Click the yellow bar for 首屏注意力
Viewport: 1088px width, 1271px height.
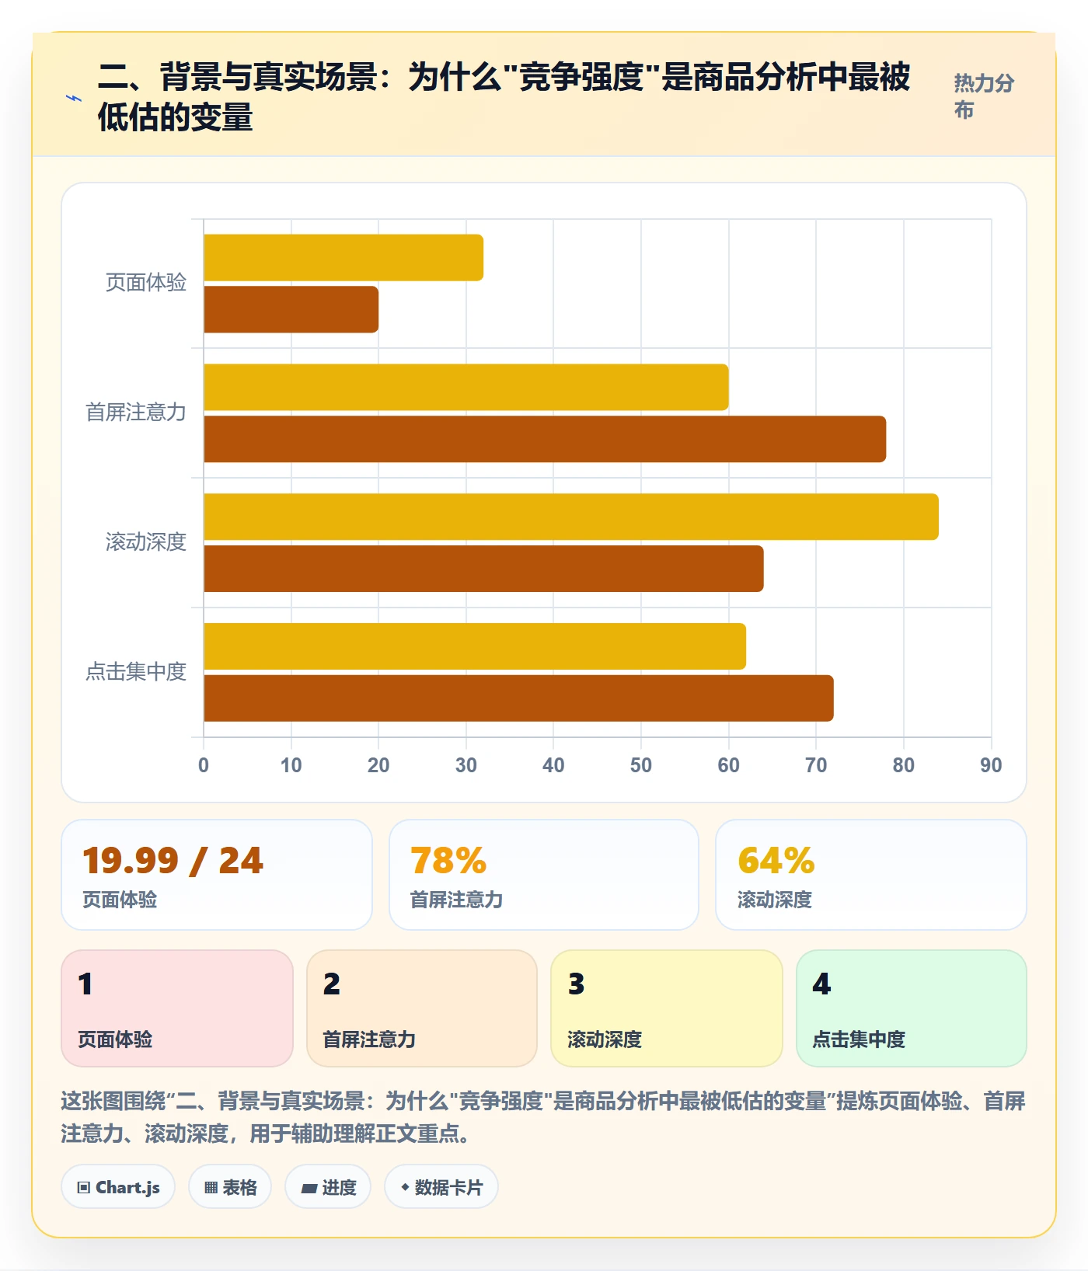click(466, 387)
